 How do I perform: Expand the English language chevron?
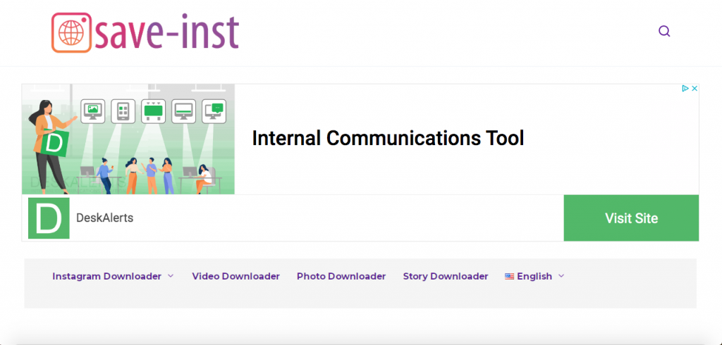click(x=561, y=277)
